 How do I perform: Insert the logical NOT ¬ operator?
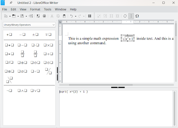[9, 90]
